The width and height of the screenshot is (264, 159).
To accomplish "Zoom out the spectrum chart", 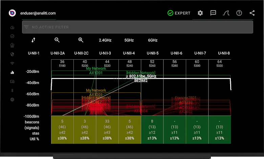I will pos(57,40).
